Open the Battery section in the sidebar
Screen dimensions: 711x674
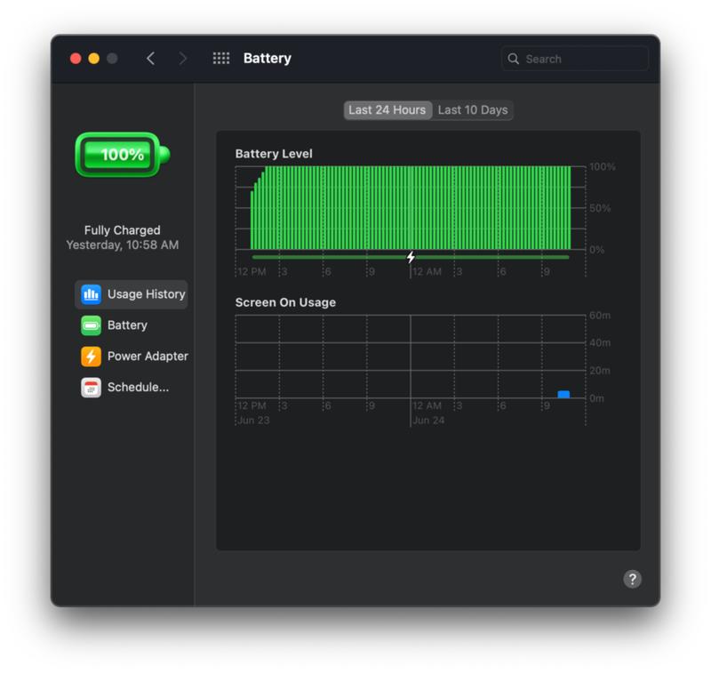(x=90, y=325)
